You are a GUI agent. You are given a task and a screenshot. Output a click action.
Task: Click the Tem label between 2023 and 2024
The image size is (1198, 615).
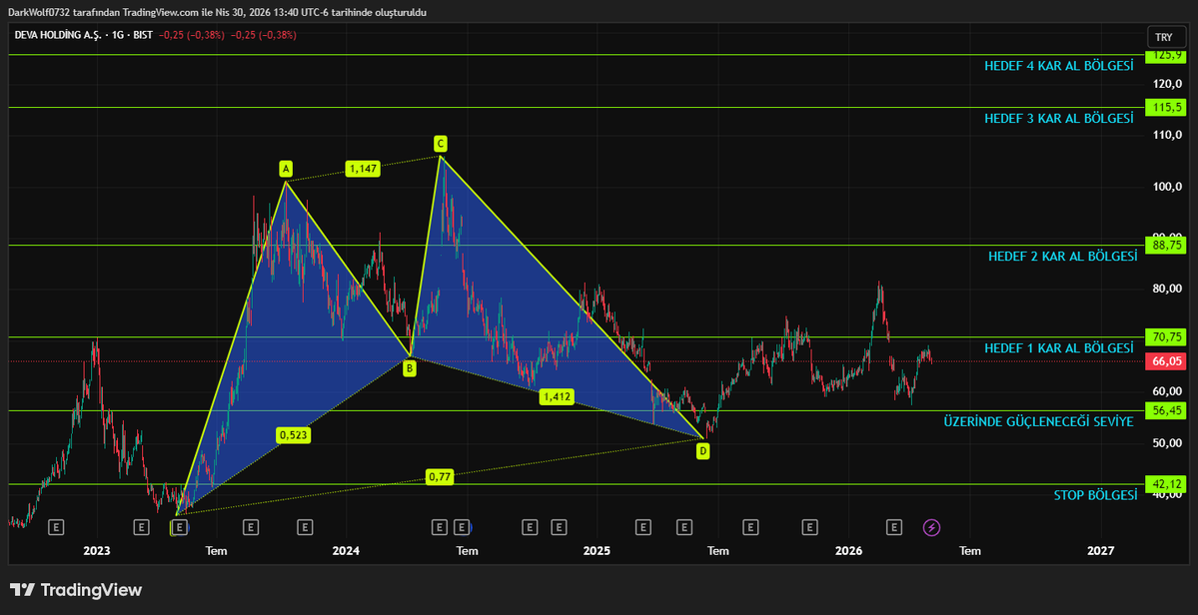pyautogui.click(x=216, y=550)
